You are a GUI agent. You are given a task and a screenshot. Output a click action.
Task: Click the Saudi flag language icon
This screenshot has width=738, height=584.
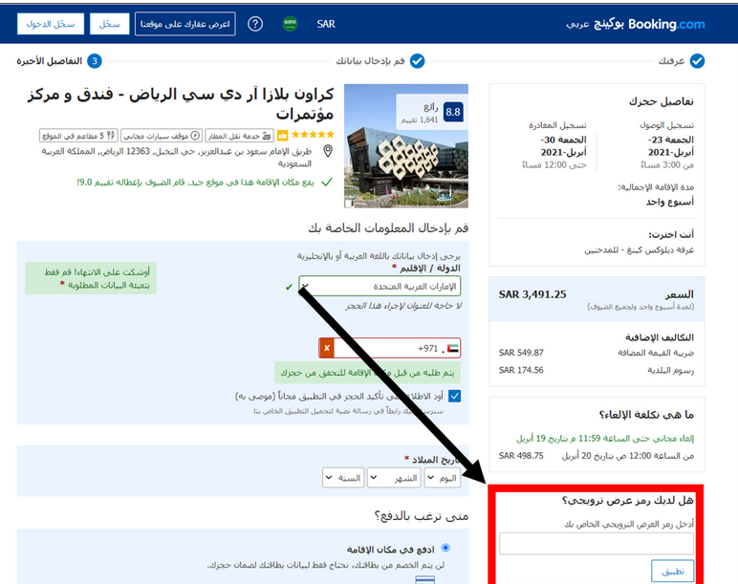[290, 24]
